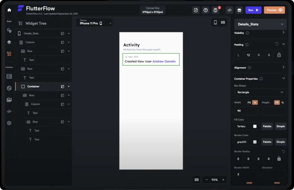The image size is (294, 190).
Task: Click the keyboard icon beside zoom controls
Action: [x=197, y=180]
